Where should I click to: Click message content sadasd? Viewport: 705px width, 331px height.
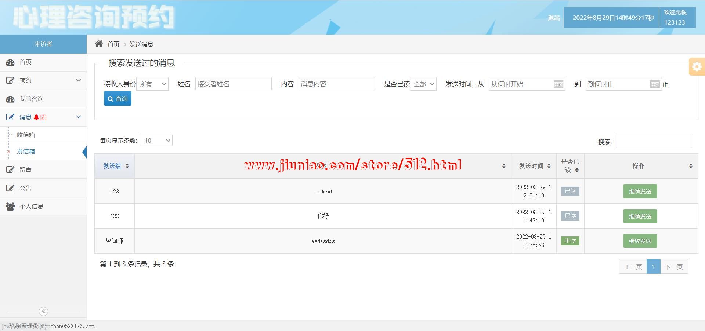tap(323, 192)
